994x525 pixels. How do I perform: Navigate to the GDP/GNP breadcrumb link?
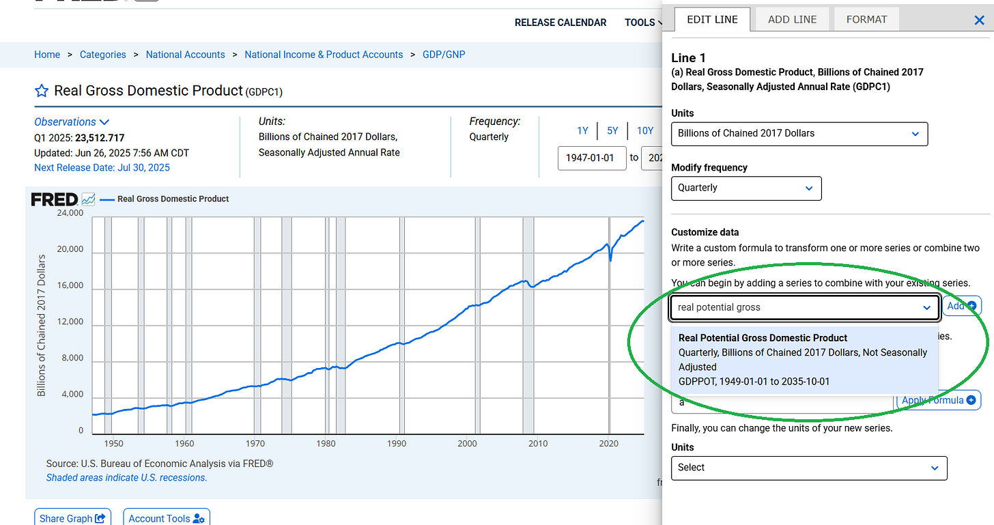coord(444,54)
